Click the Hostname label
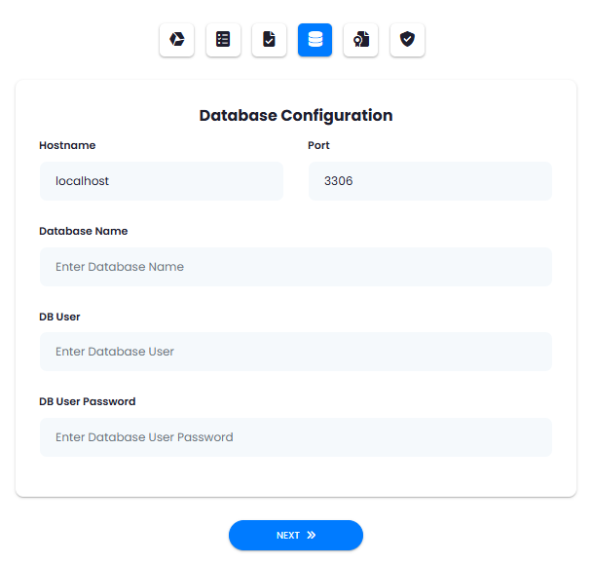593x562 pixels. [x=67, y=145]
